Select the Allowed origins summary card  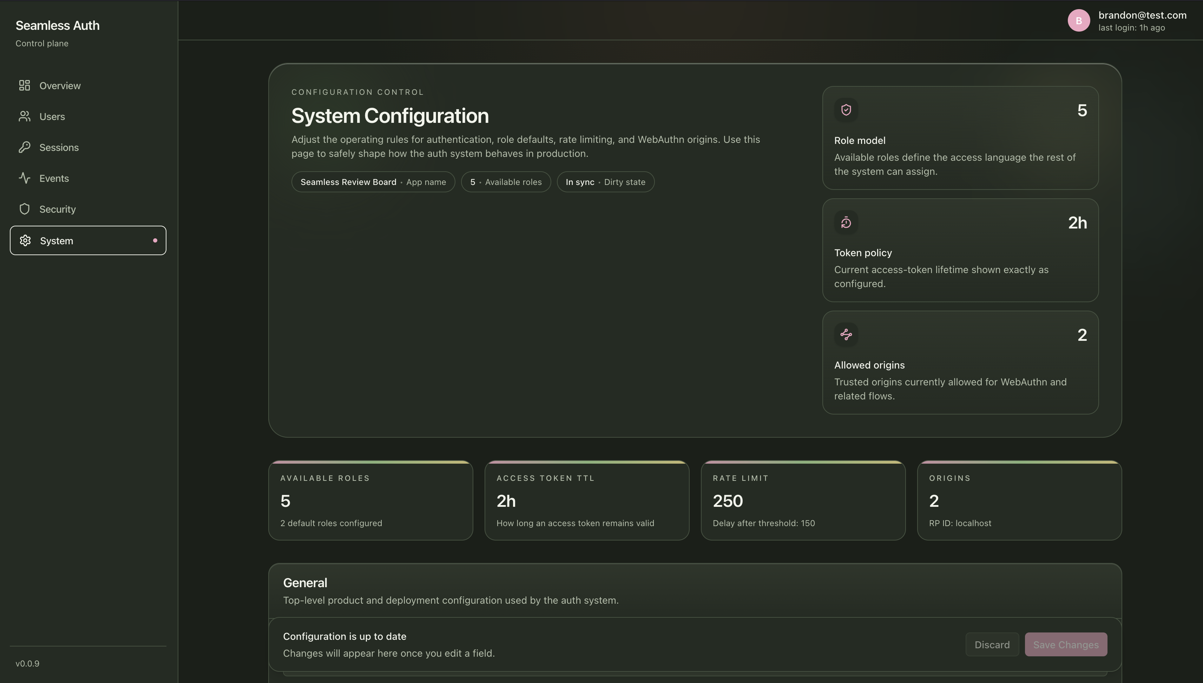[960, 363]
